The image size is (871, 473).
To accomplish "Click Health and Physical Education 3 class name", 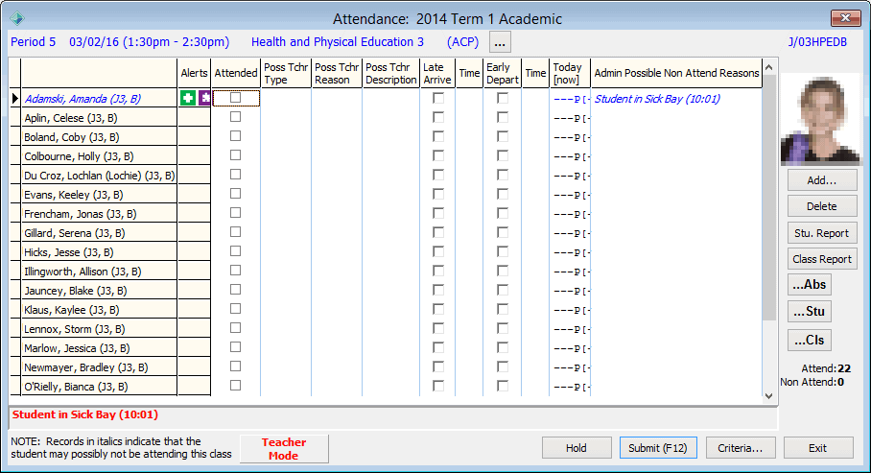I will [x=338, y=41].
